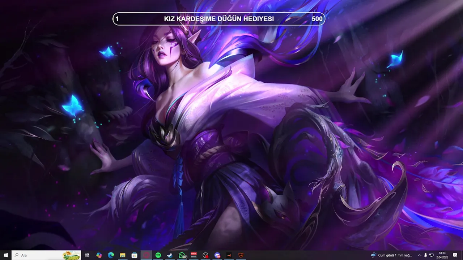
Task: Open Microsoft Edge browser
Action: (x=111, y=255)
